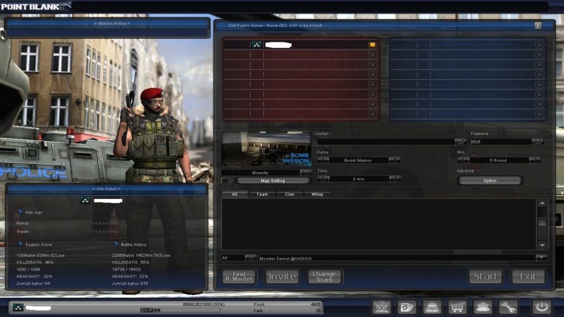The image size is (564, 317).
Task: Click the enter arrow beside Password field
Action: 538,141
